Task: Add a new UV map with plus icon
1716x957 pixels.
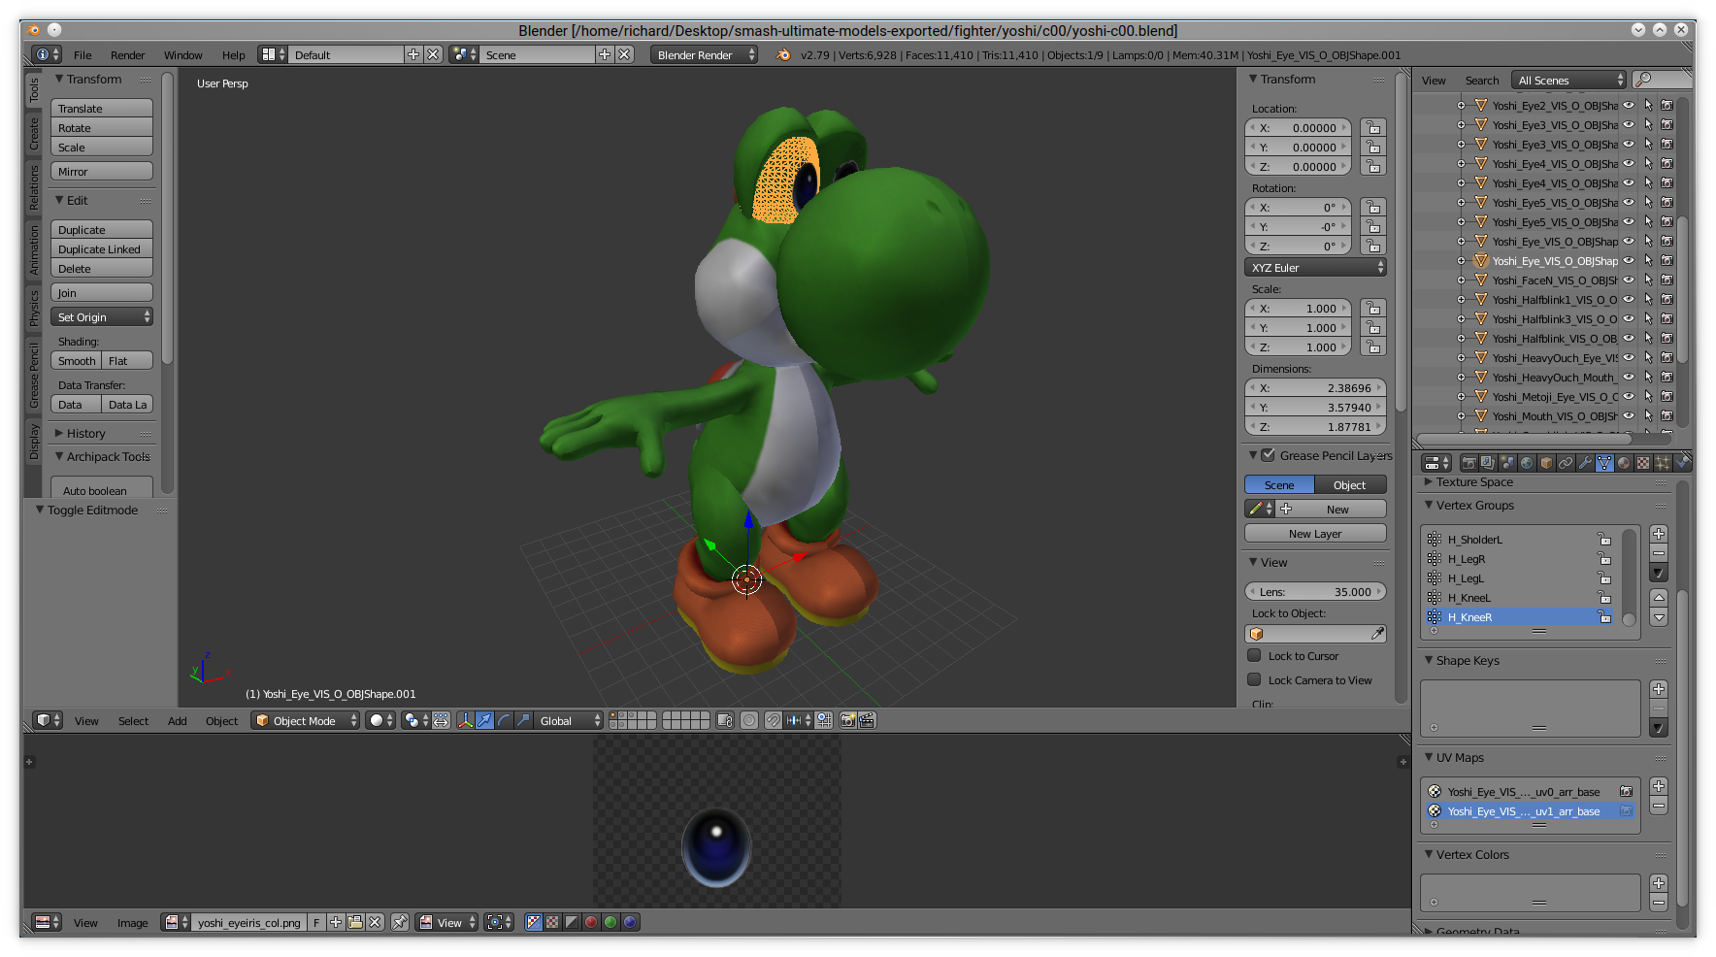Action: [x=1659, y=786]
